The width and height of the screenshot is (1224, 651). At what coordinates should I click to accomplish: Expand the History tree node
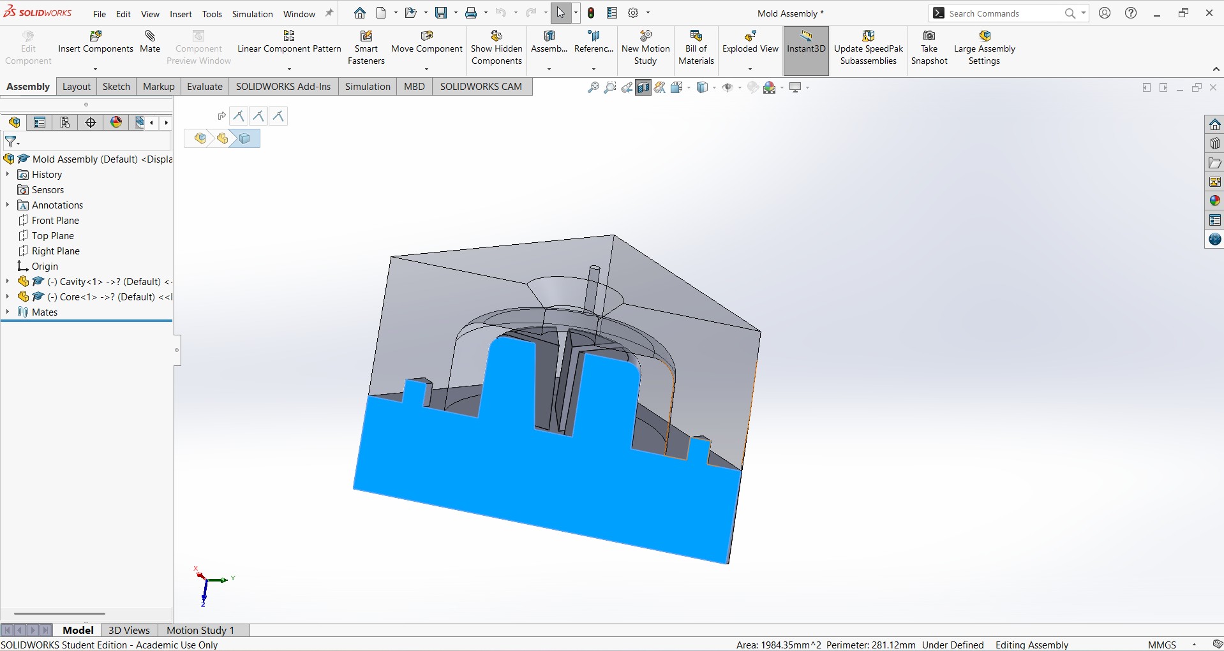click(x=8, y=174)
